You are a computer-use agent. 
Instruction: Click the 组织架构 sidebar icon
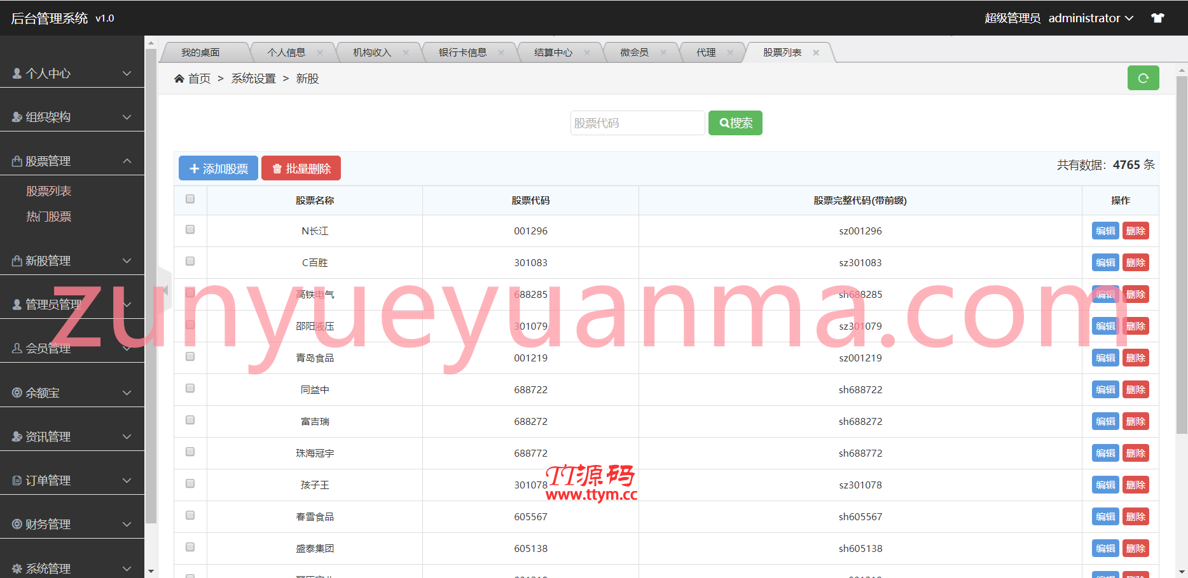click(x=17, y=118)
